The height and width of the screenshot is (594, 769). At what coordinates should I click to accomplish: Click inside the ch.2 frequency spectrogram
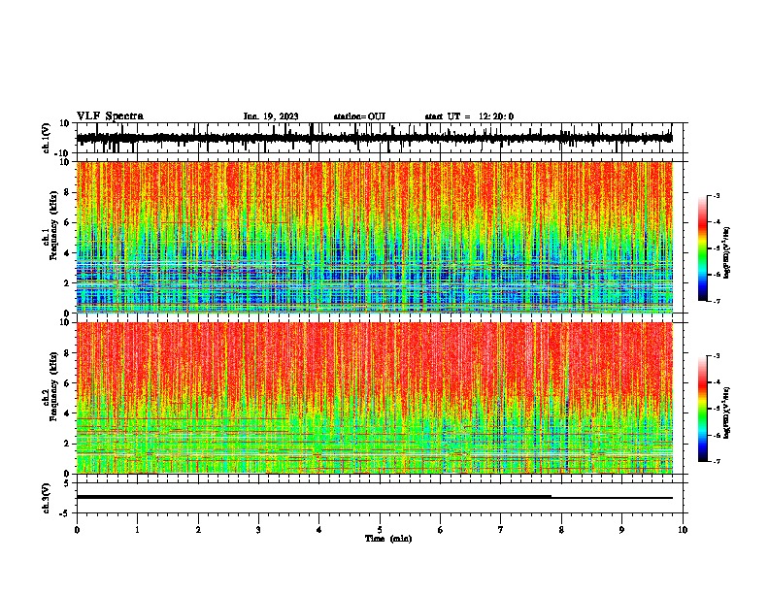374,398
